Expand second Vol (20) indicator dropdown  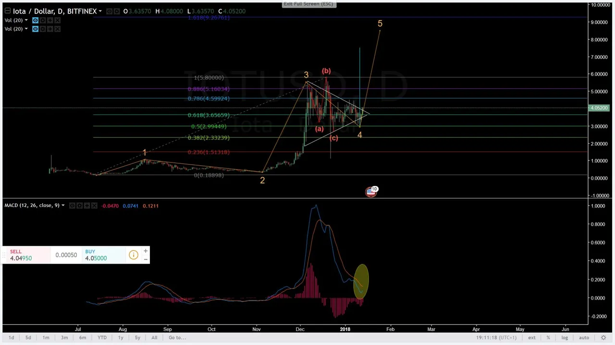pyautogui.click(x=26, y=29)
